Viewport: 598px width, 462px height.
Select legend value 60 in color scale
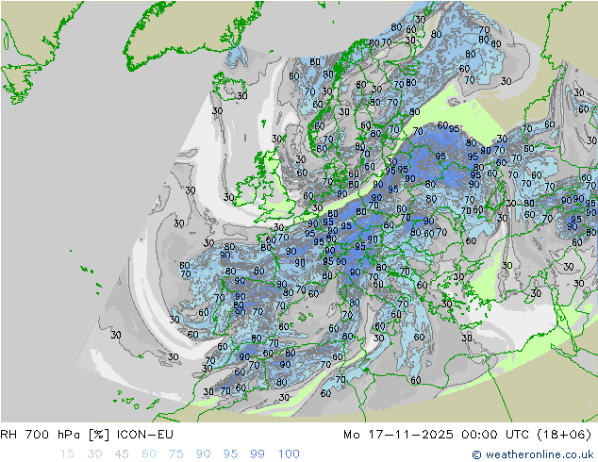tap(149, 454)
